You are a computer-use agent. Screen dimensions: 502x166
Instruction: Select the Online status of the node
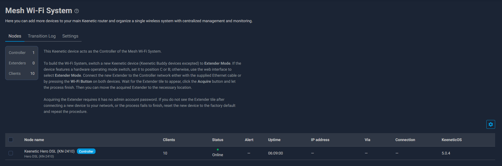(217, 155)
